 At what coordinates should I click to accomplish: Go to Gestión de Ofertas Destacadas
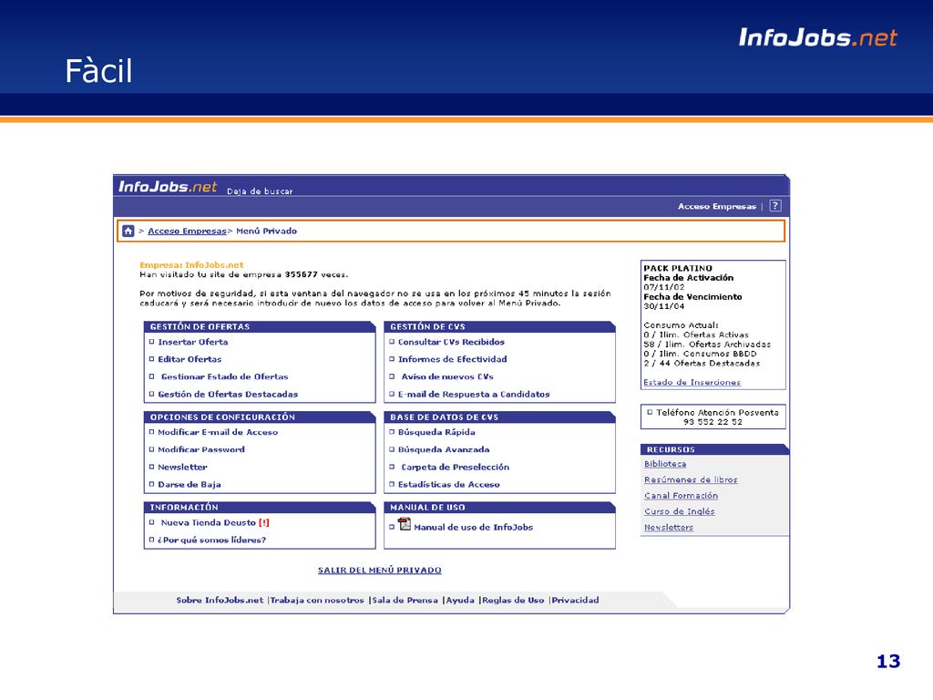[x=227, y=394]
